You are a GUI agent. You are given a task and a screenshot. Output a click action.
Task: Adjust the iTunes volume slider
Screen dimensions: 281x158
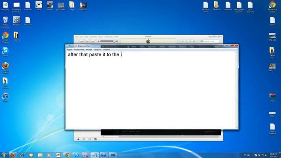(x=108, y=41)
